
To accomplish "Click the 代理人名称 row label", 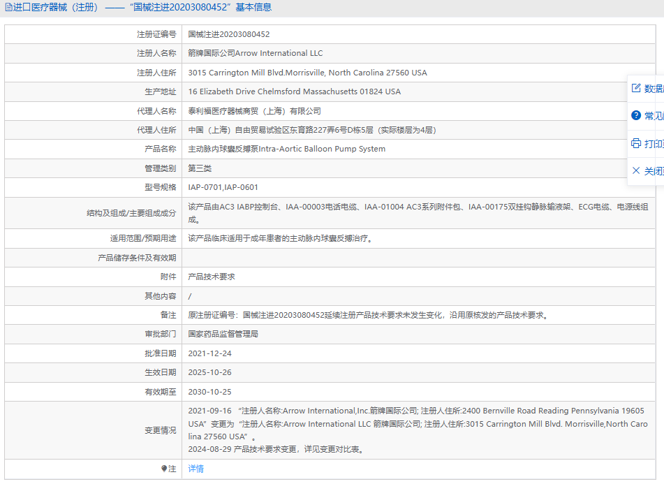I will pos(156,111).
